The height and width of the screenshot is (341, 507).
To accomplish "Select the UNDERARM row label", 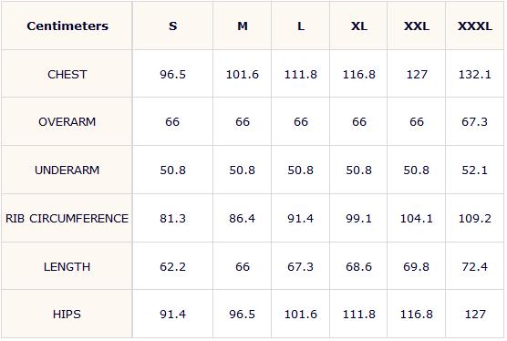I will tap(67, 170).
